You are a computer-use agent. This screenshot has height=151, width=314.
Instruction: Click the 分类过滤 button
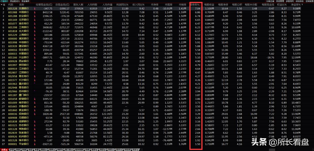[271, 1]
